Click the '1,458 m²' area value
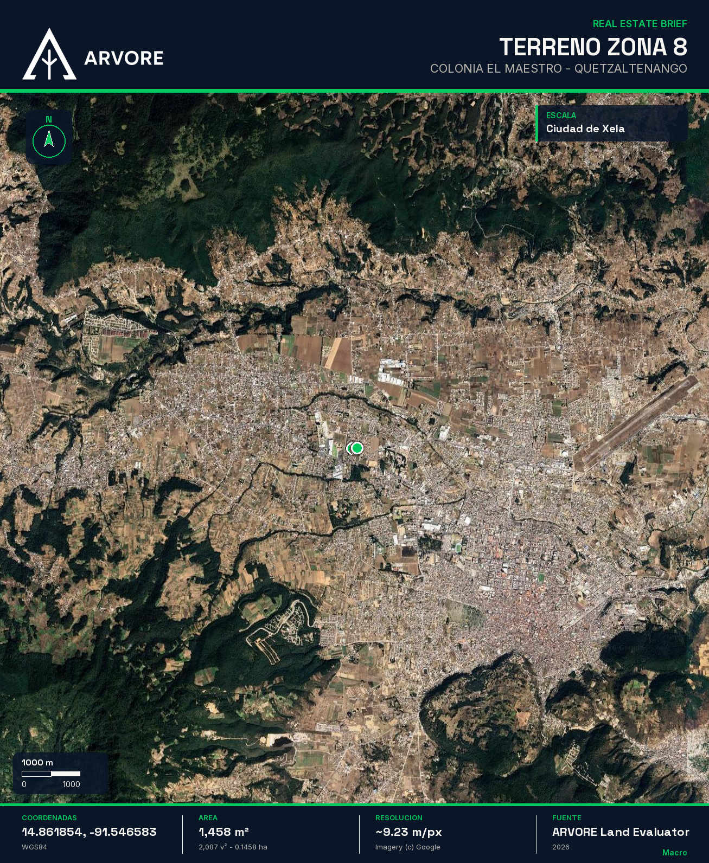This screenshot has width=709, height=863. tap(223, 832)
